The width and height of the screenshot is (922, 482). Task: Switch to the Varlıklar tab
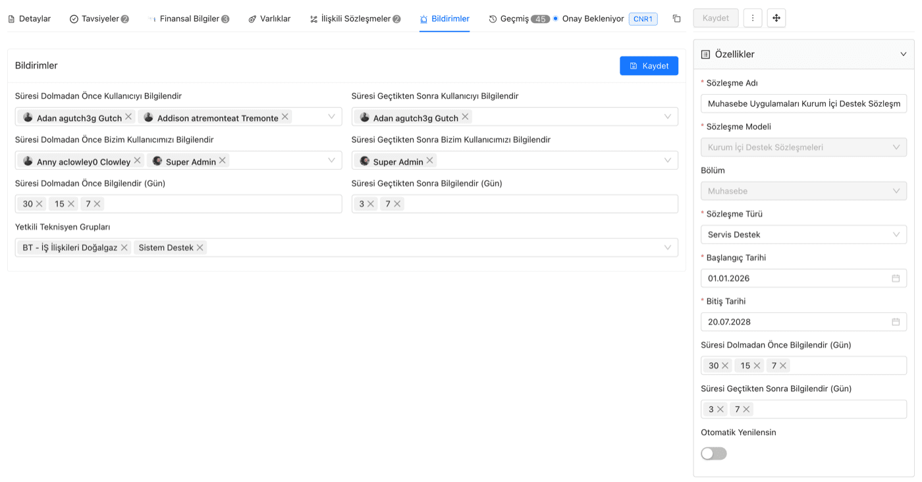(x=269, y=18)
